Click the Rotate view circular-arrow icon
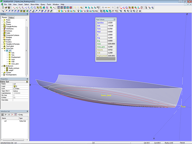The width and height of the screenshot is (192, 144). pos(137,11)
